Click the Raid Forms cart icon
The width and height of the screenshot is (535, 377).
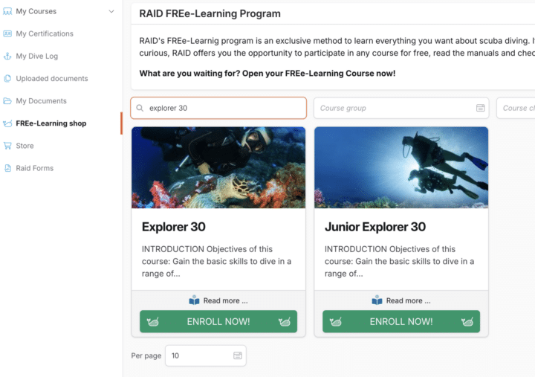[x=7, y=168]
